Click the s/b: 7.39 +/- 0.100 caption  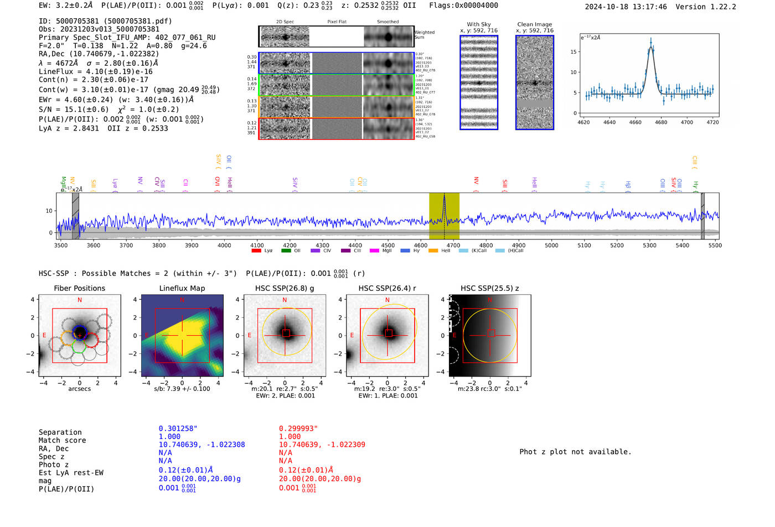pos(182,389)
